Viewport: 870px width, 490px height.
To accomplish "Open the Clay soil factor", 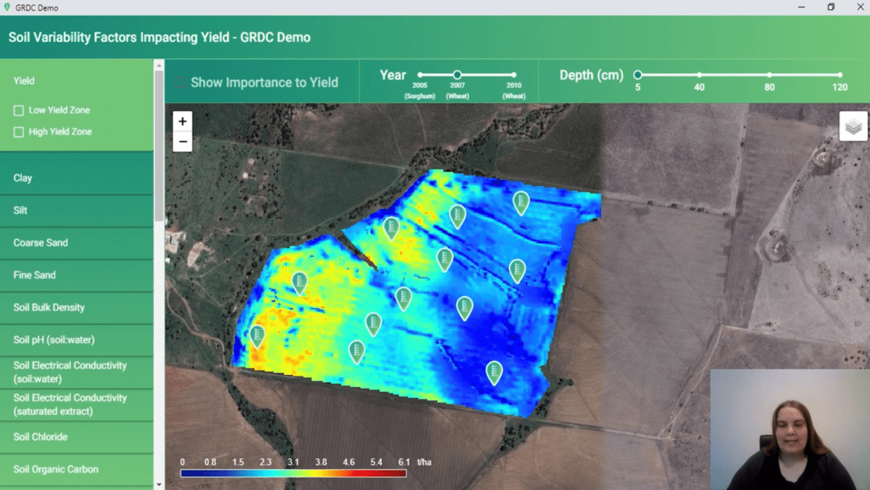I will point(76,178).
